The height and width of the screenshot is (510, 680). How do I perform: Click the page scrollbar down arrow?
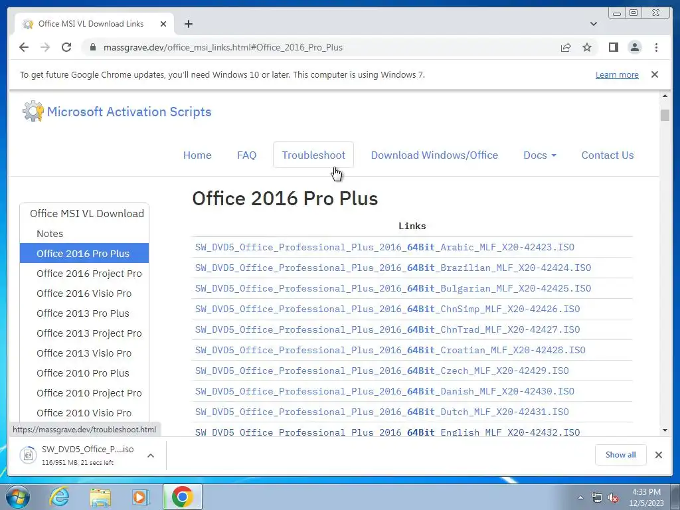point(665,430)
